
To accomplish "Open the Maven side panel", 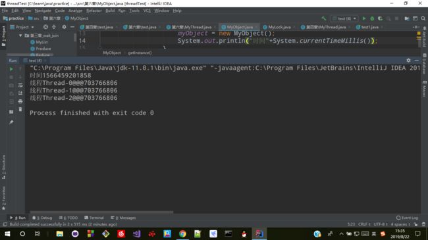I will [x=425, y=89].
